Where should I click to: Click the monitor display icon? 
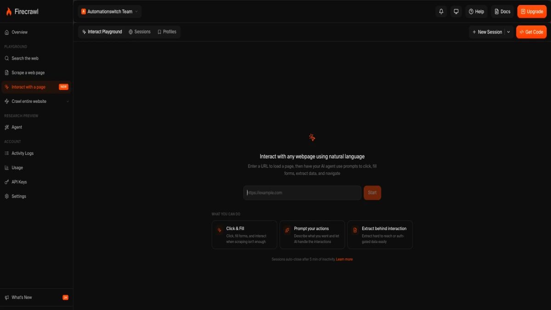455,11
